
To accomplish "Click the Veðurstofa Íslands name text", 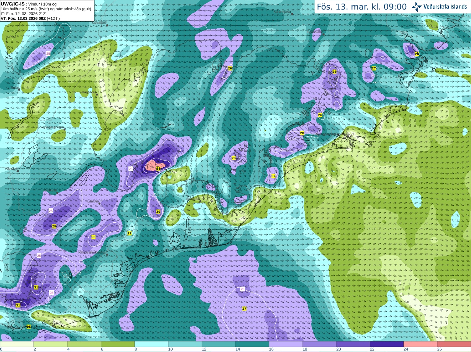I will [x=445, y=7].
